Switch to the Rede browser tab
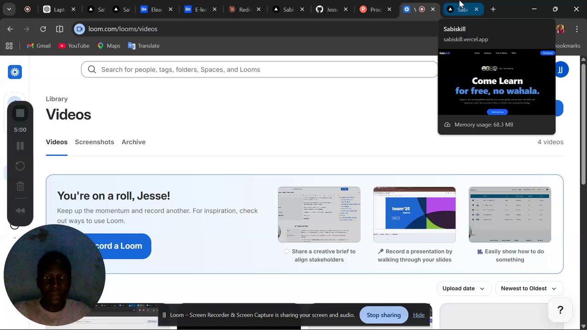The width and height of the screenshot is (587, 330). click(x=245, y=9)
